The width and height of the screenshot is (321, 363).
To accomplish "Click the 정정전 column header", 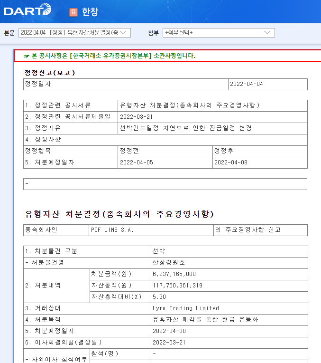I will coord(165,151).
